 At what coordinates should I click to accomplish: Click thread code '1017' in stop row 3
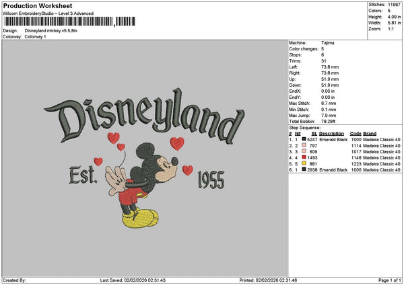pyautogui.click(x=356, y=151)
